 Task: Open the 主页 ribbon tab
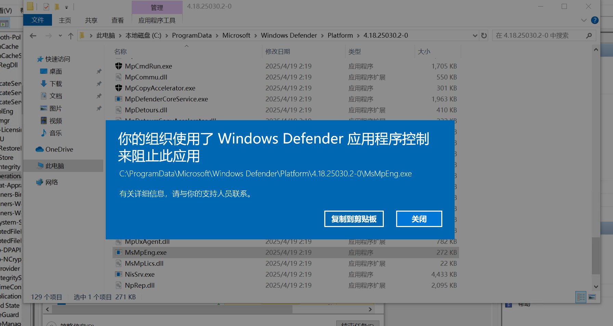[x=65, y=20]
